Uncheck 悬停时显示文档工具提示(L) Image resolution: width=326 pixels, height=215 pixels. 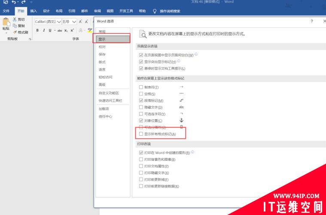click(141, 68)
